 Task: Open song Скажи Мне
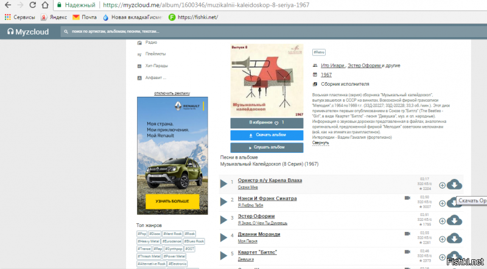248,187
